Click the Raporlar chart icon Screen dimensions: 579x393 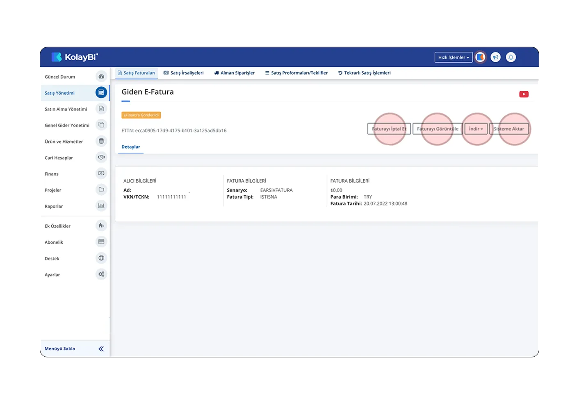pyautogui.click(x=101, y=206)
